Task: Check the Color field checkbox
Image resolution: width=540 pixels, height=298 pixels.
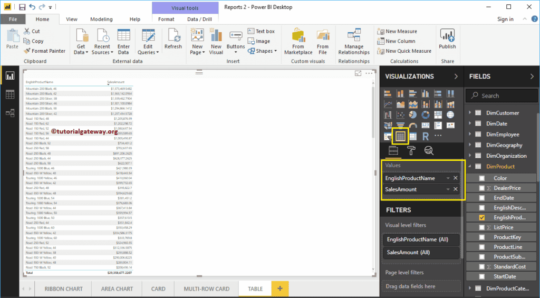Action: coord(482,178)
